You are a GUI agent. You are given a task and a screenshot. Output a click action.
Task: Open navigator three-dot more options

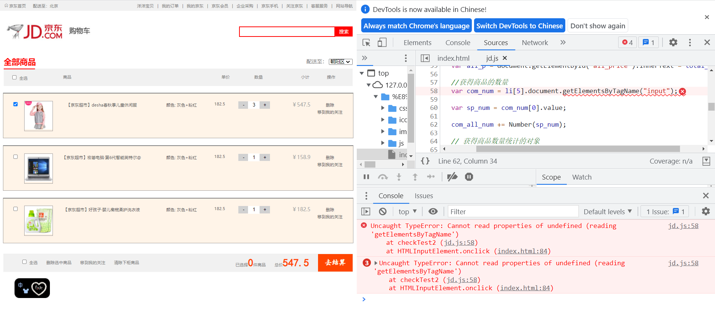pos(406,58)
